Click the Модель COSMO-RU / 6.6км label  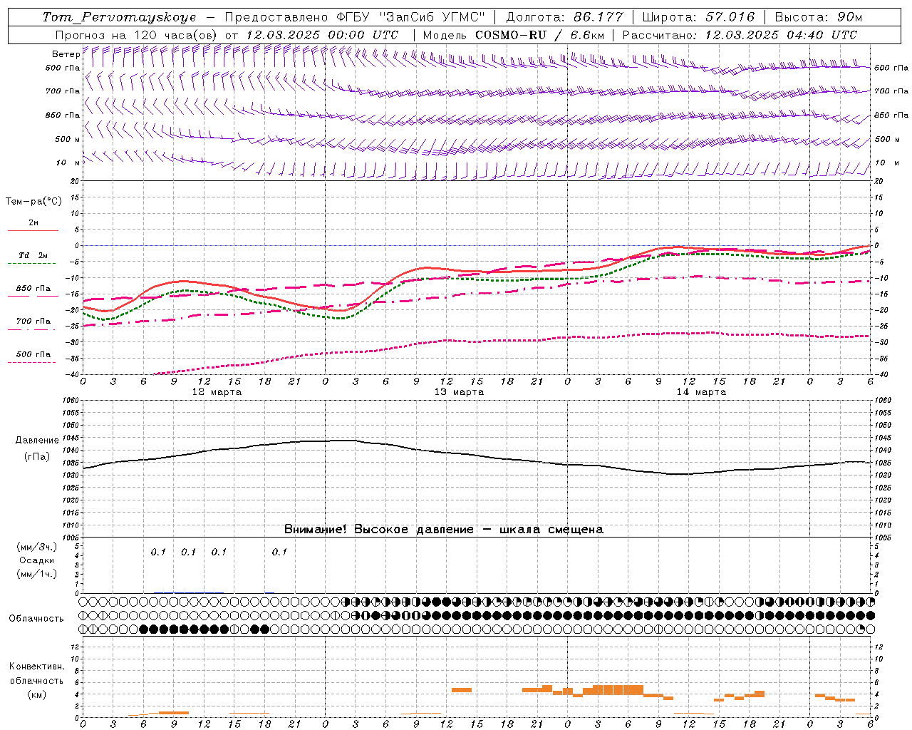tap(514, 35)
